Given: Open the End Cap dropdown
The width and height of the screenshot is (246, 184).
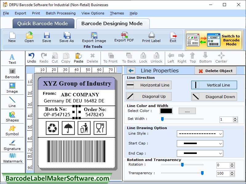Looking at the screenshot, I should (200, 153).
